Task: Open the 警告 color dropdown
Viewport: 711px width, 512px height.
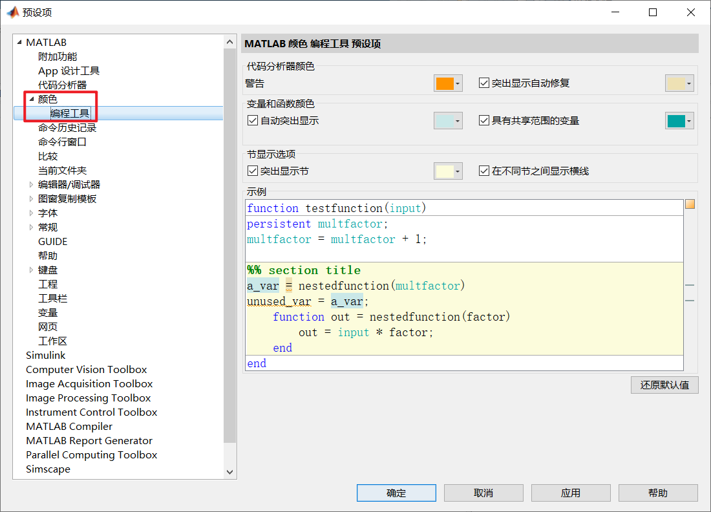Action: point(457,83)
